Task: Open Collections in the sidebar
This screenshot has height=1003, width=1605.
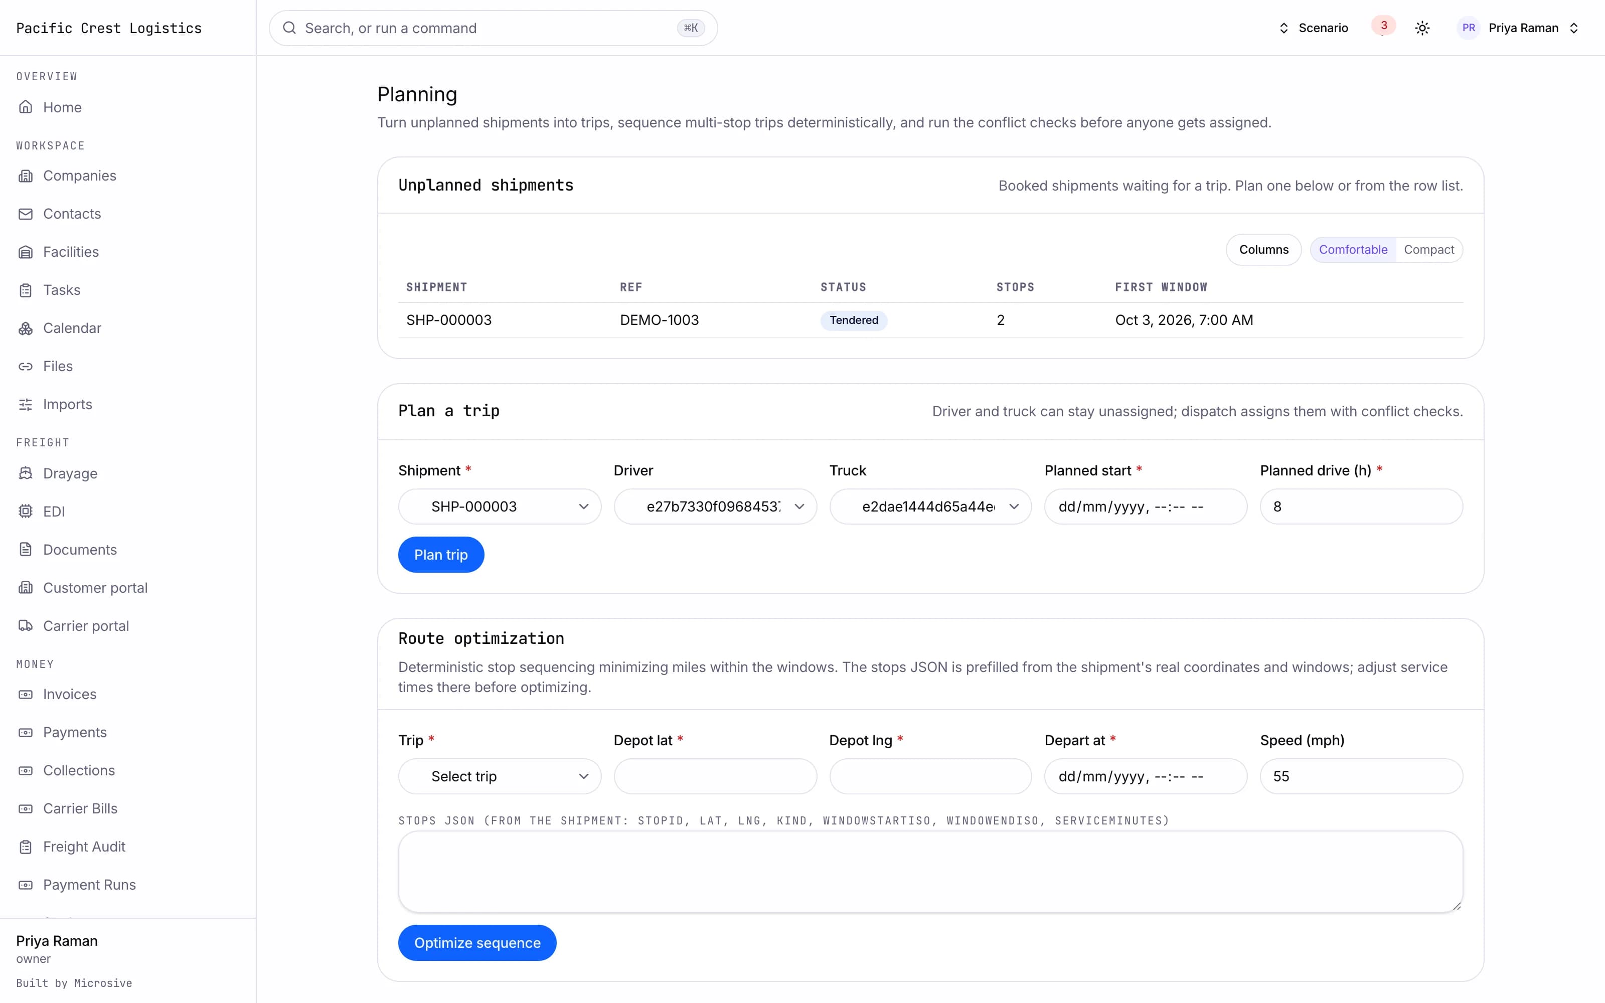Action: (79, 771)
